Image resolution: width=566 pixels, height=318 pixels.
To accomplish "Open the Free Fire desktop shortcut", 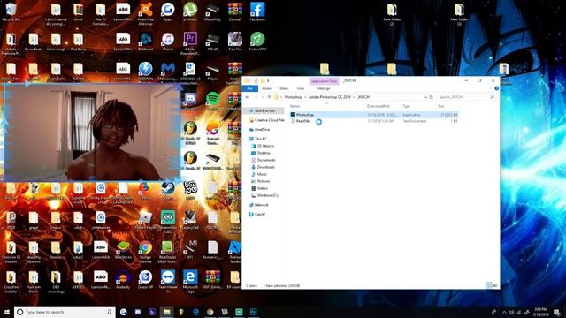I will click(x=235, y=42).
